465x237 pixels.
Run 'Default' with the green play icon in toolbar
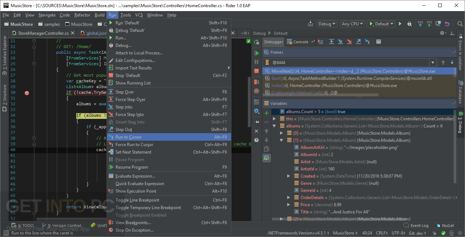(x=400, y=24)
